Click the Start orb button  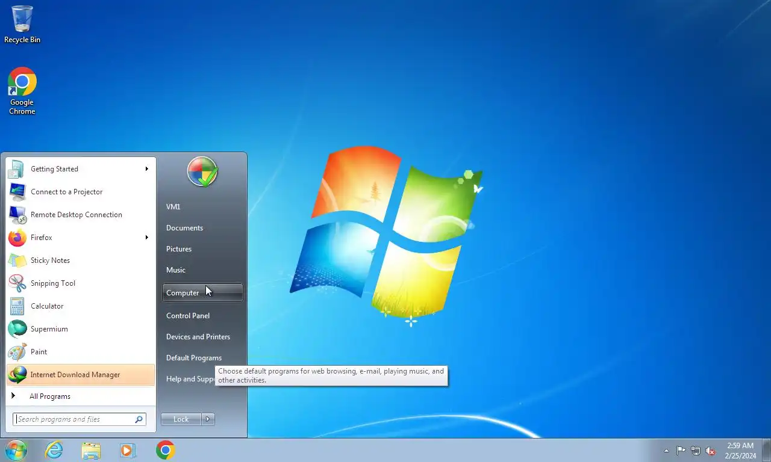pyautogui.click(x=16, y=450)
